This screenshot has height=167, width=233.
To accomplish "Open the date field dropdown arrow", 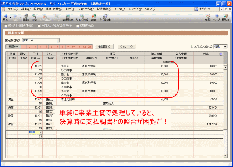I will (x=41, y=132).
